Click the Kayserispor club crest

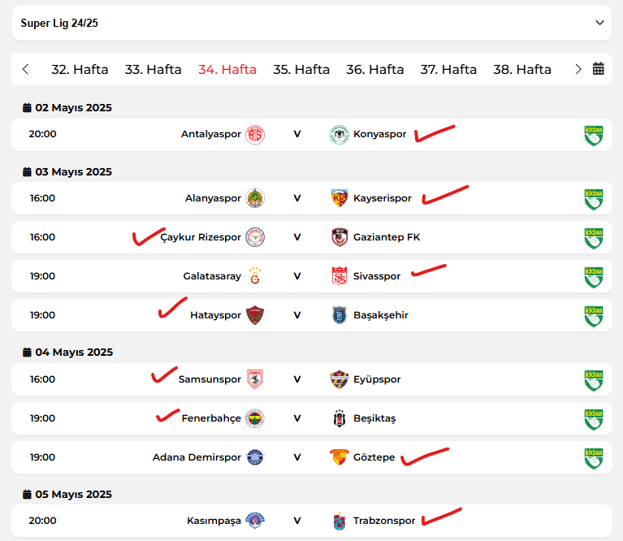[x=339, y=198]
